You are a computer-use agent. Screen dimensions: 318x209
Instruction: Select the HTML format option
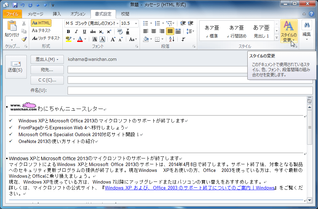(x=41, y=23)
